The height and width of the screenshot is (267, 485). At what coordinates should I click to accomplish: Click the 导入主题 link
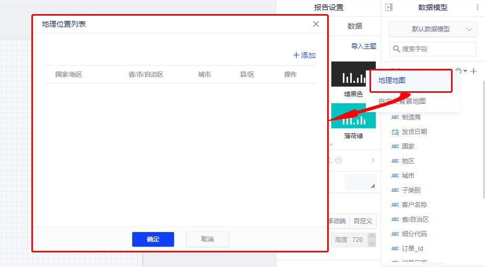(x=364, y=46)
